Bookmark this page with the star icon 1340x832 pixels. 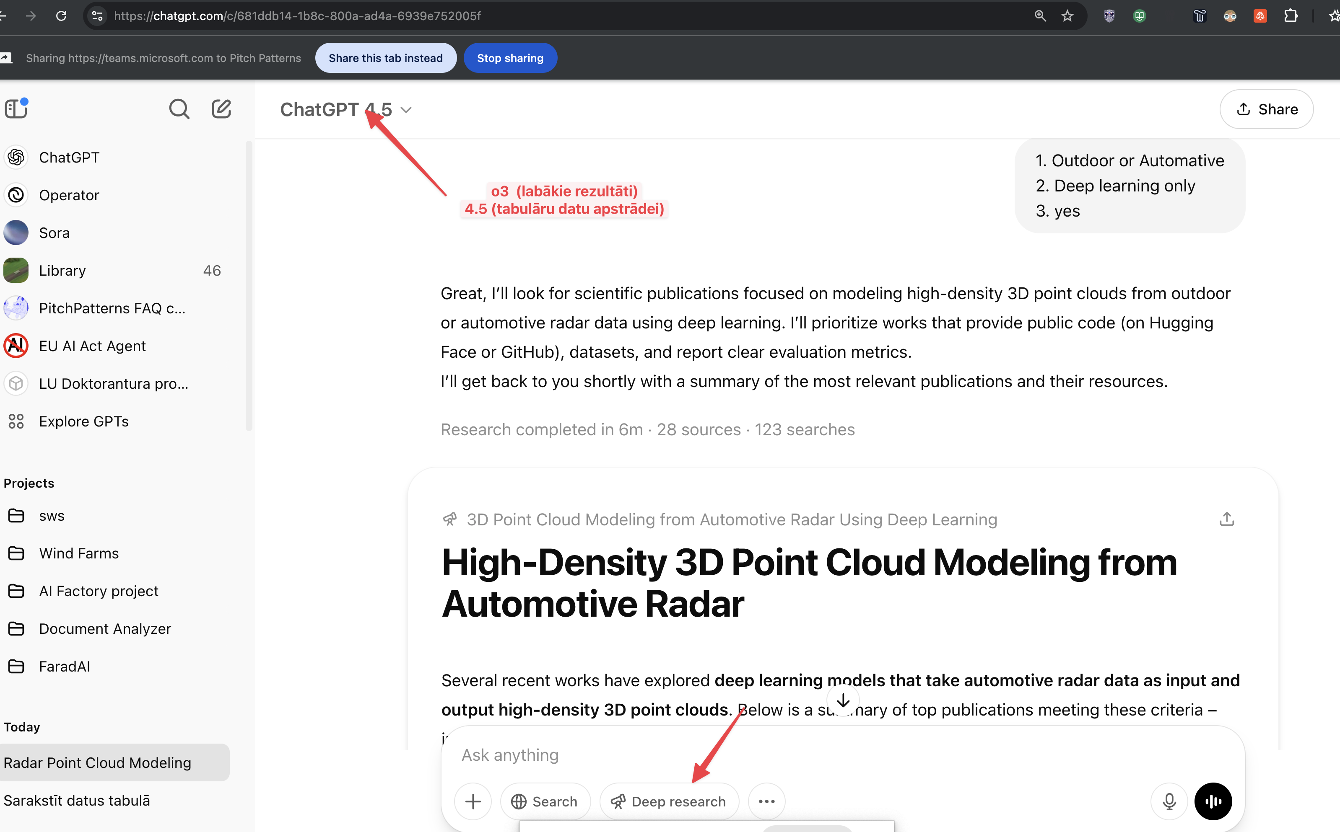(x=1067, y=16)
